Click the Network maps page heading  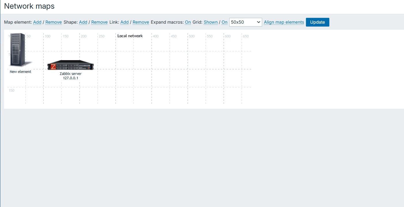(29, 6)
